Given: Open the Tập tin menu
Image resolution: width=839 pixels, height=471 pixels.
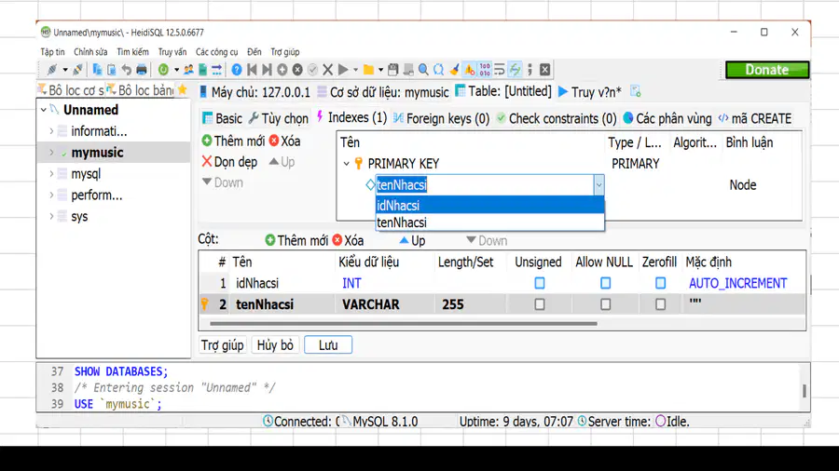Looking at the screenshot, I should (52, 52).
